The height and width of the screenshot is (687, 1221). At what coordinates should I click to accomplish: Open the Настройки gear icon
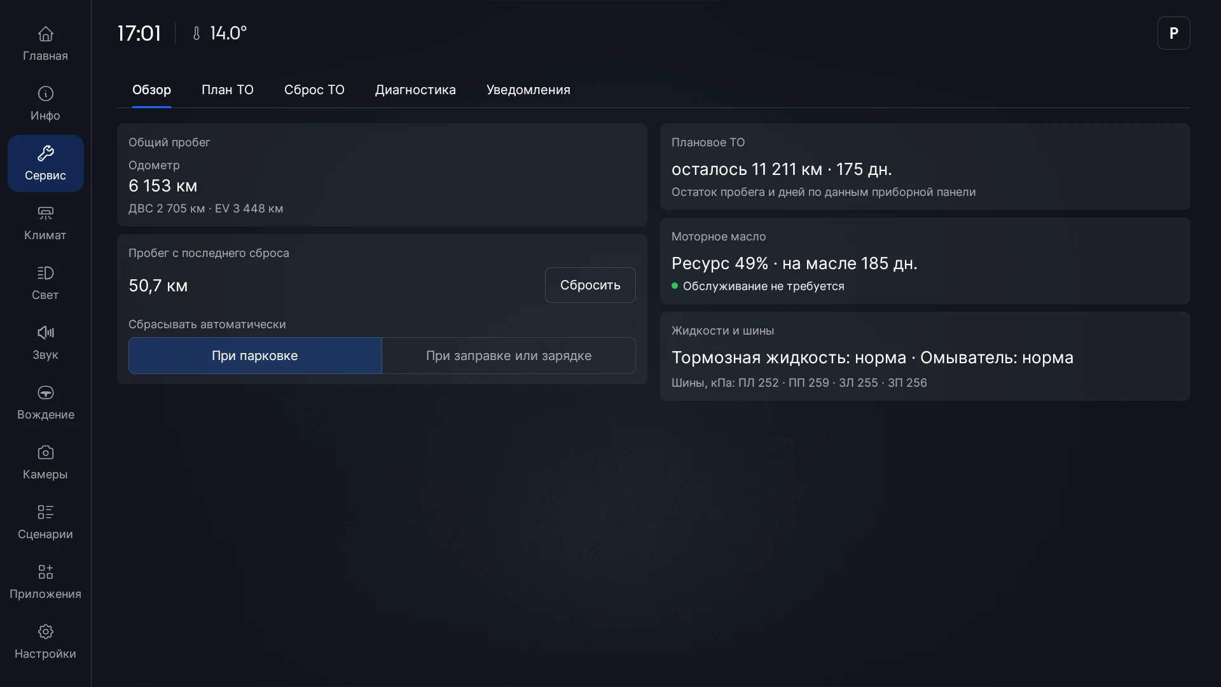coord(45,632)
